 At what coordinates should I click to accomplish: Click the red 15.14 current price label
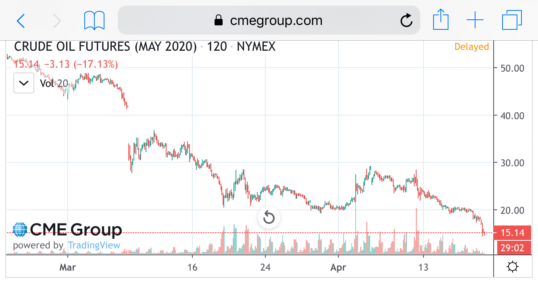pyautogui.click(x=512, y=233)
